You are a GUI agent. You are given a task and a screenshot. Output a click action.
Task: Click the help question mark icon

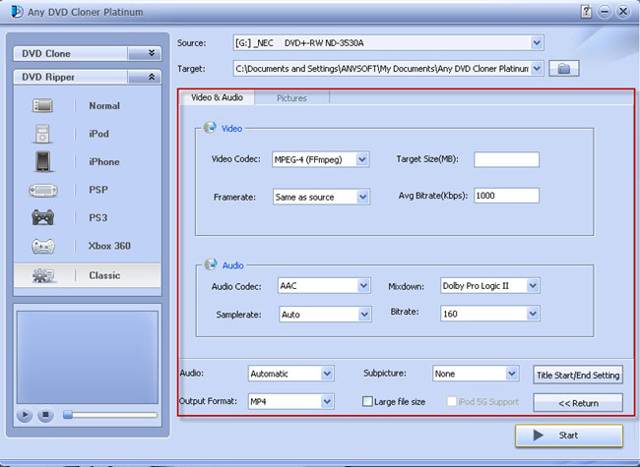[x=586, y=12]
